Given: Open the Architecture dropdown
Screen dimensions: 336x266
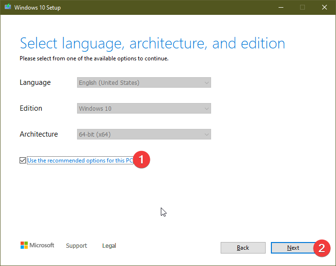Looking at the screenshot, I should (x=144, y=134).
